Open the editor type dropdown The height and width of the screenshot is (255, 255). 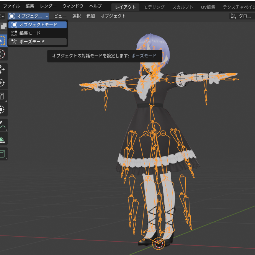pos(2,16)
